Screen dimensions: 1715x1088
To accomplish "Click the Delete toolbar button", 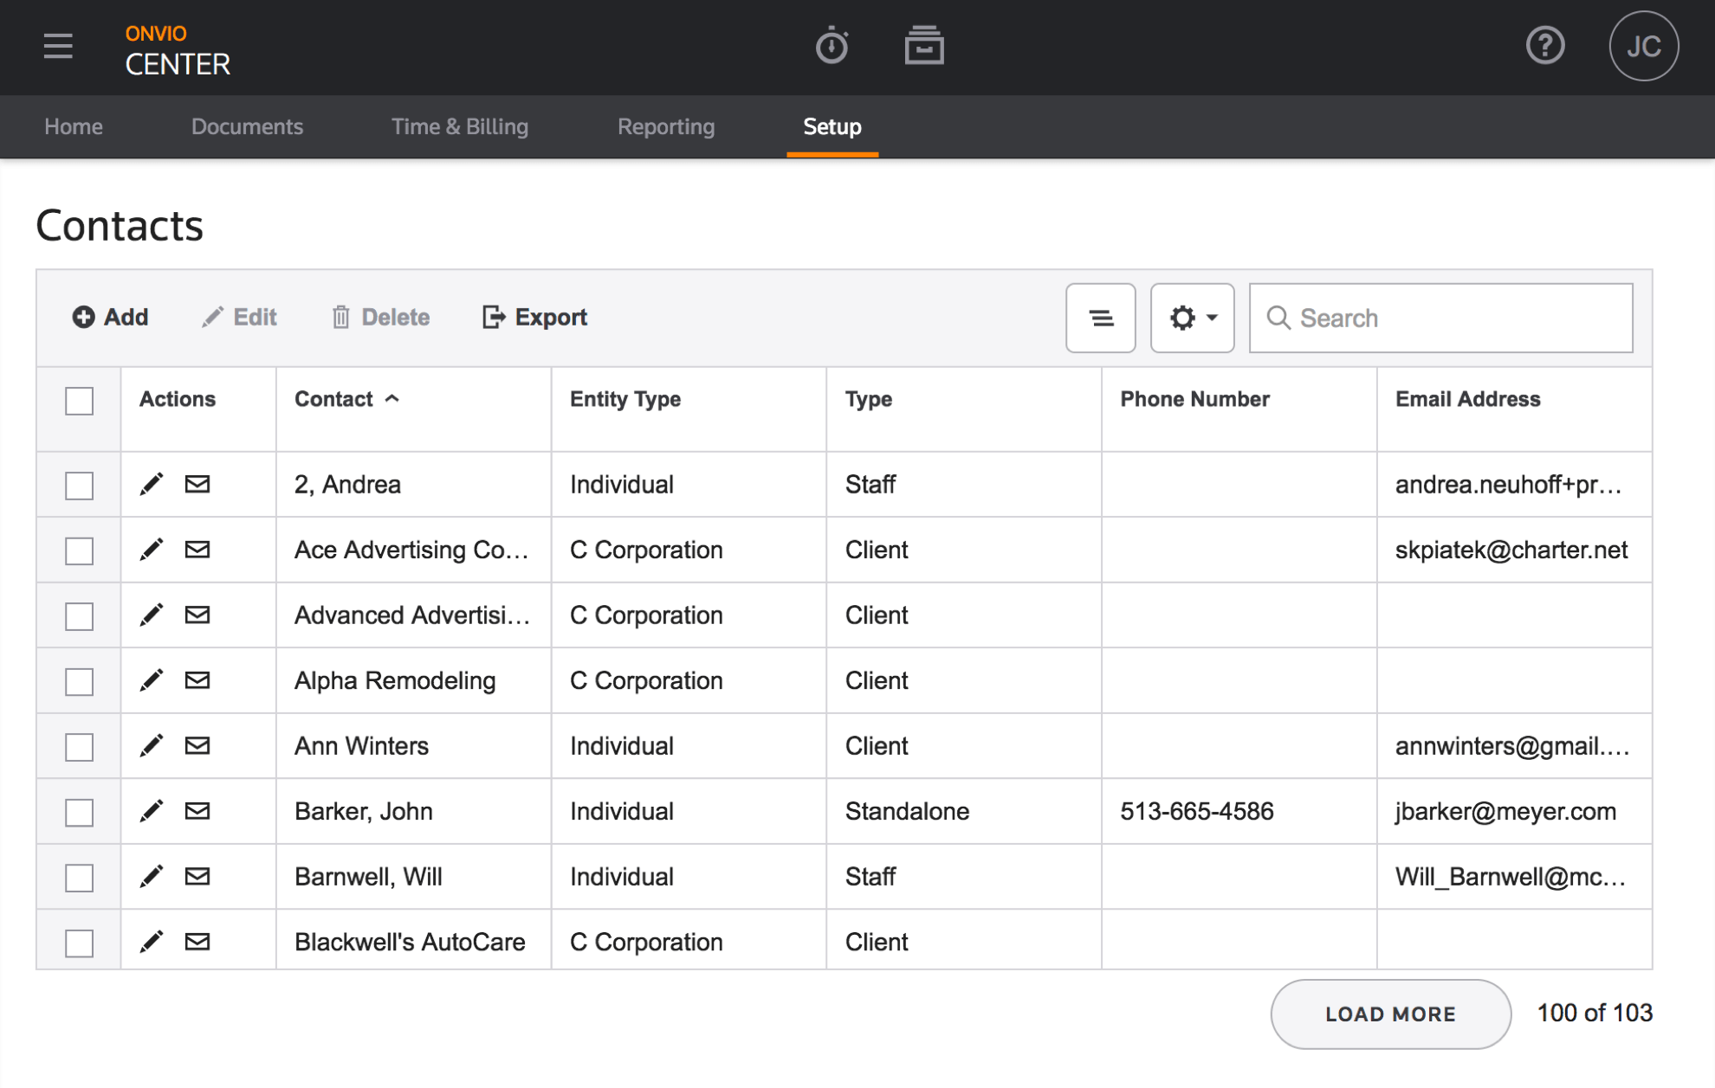I will [380, 318].
